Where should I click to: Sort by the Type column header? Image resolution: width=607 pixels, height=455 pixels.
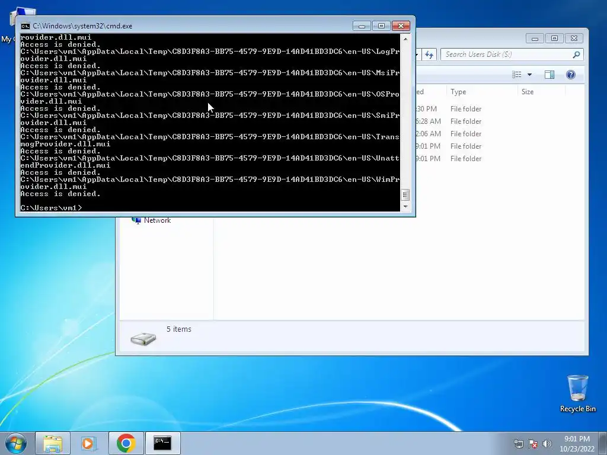tap(481, 92)
